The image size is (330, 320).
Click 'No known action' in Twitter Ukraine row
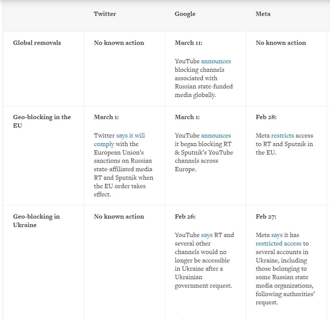[x=119, y=217]
